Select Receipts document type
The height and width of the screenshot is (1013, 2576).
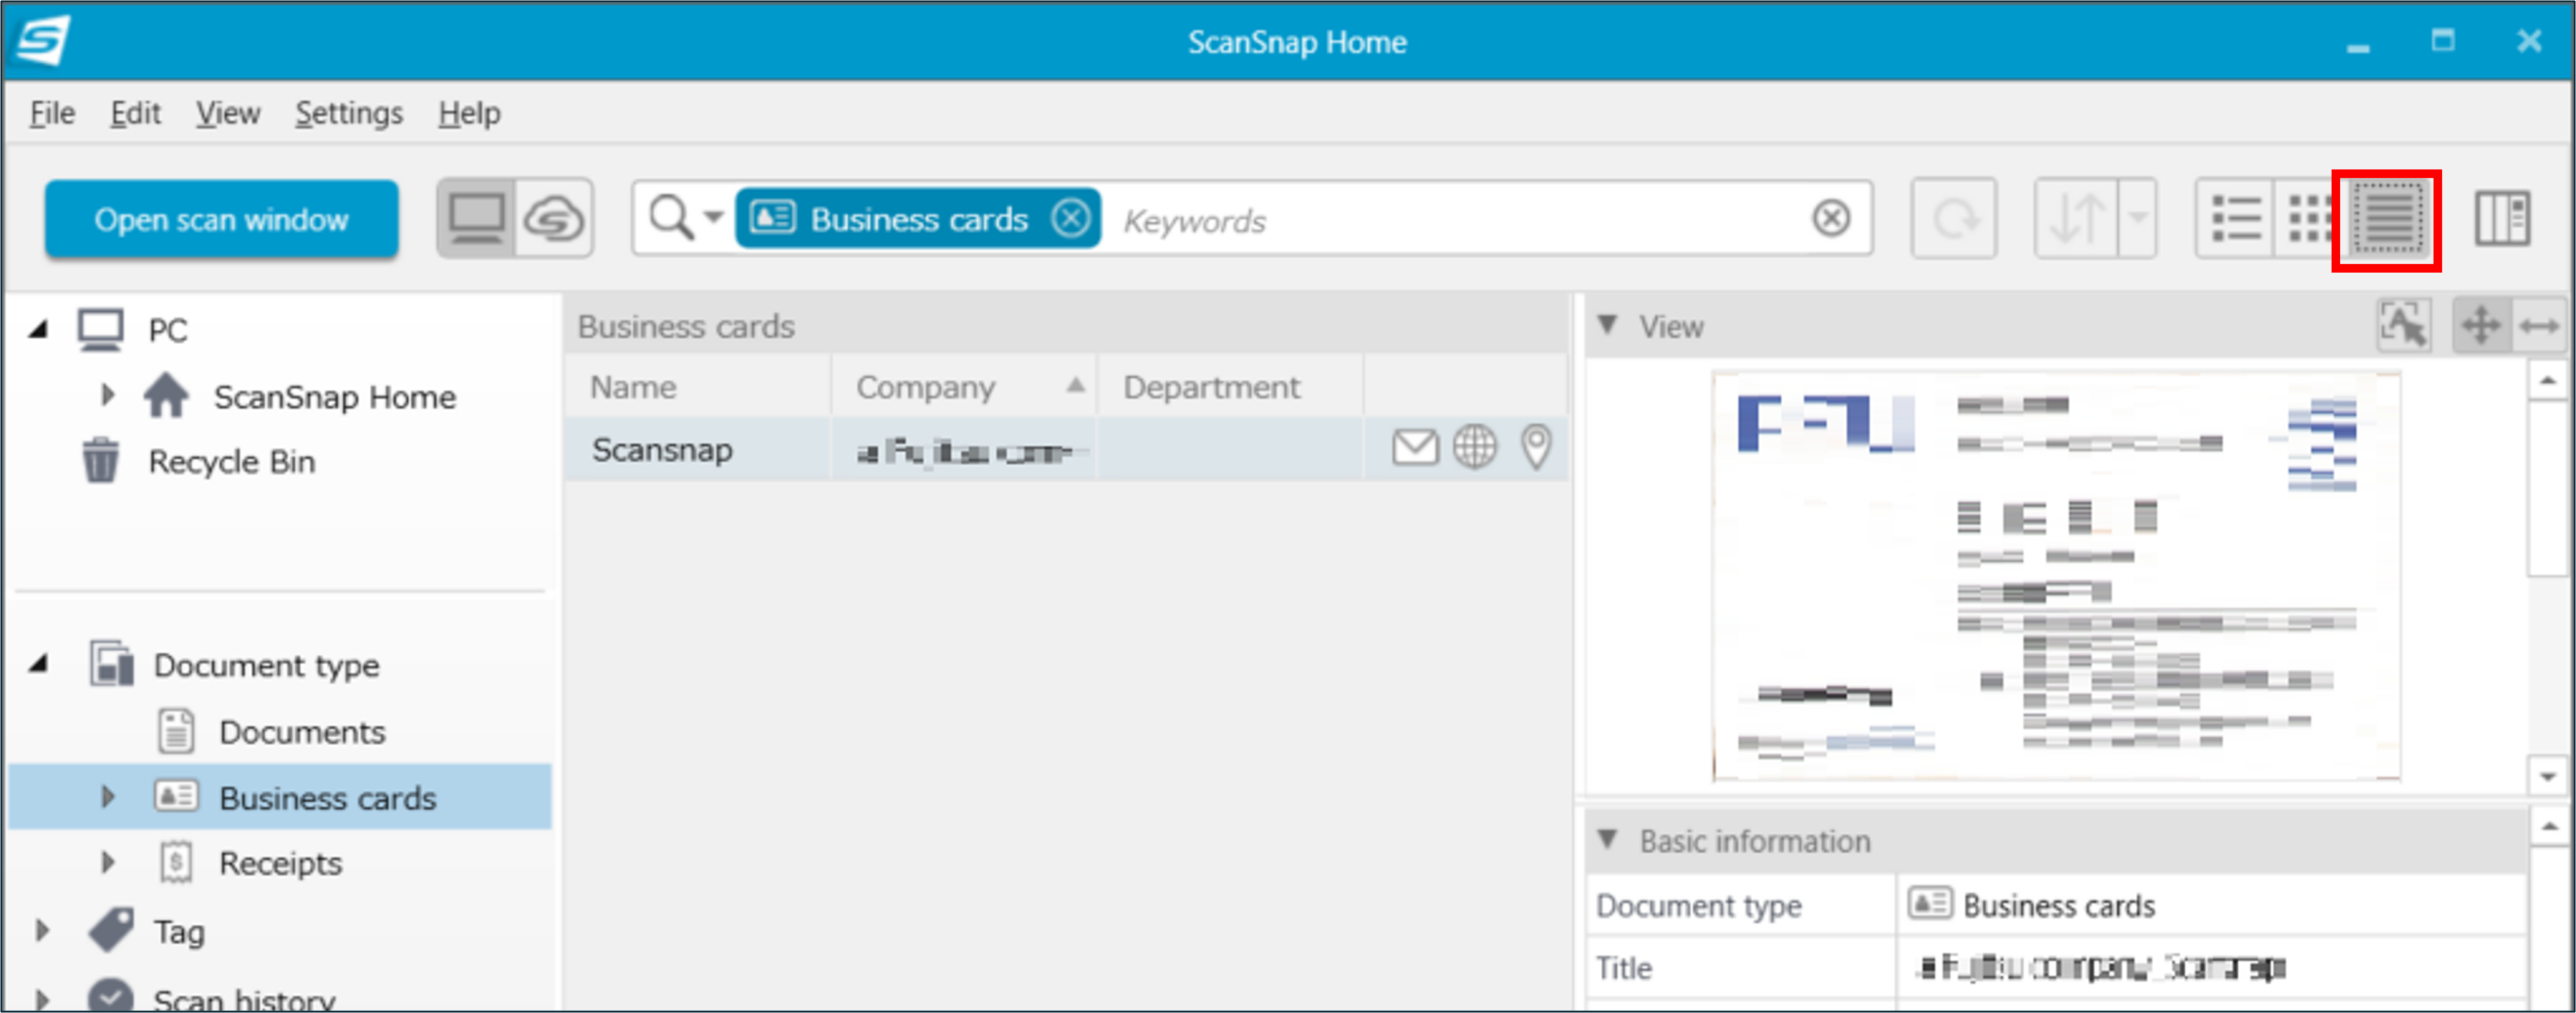pyautogui.click(x=281, y=863)
